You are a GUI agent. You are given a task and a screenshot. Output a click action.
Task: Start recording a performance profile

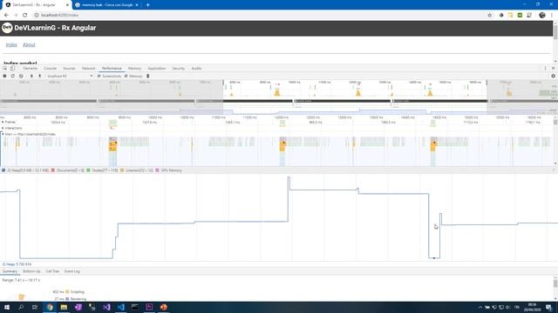click(4, 76)
